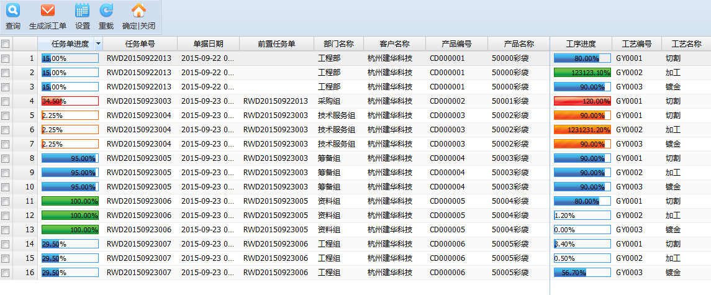This screenshot has width=711, height=295.
Task: Check the checkbox for row 1
Action: [x=6, y=58]
